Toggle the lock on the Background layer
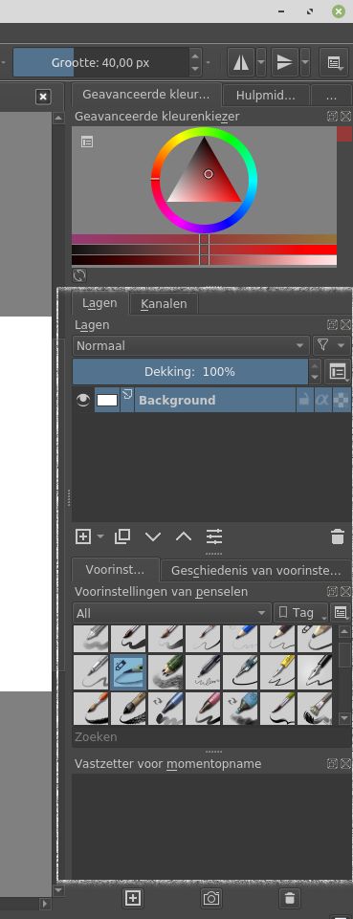 pos(304,401)
